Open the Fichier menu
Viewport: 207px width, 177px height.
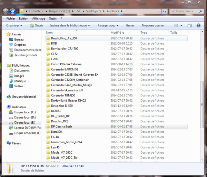11,19
